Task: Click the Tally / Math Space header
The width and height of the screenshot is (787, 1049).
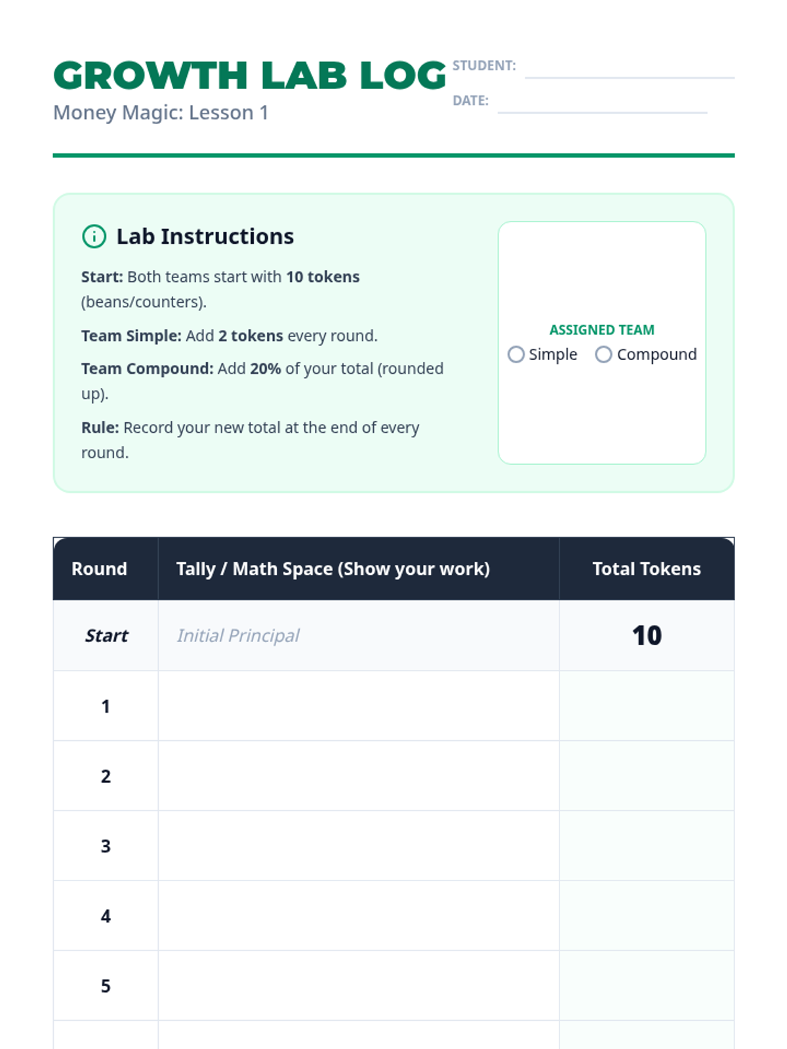Action: click(333, 568)
